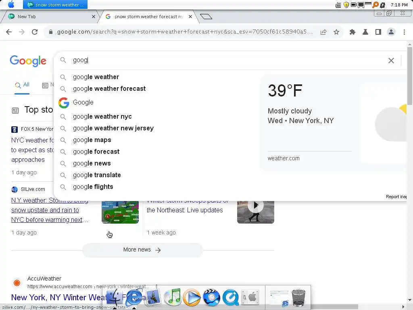Viewport: 413px width, 310px height.
Task: Select the 'Google' suggestion with logo
Action: [x=83, y=102]
